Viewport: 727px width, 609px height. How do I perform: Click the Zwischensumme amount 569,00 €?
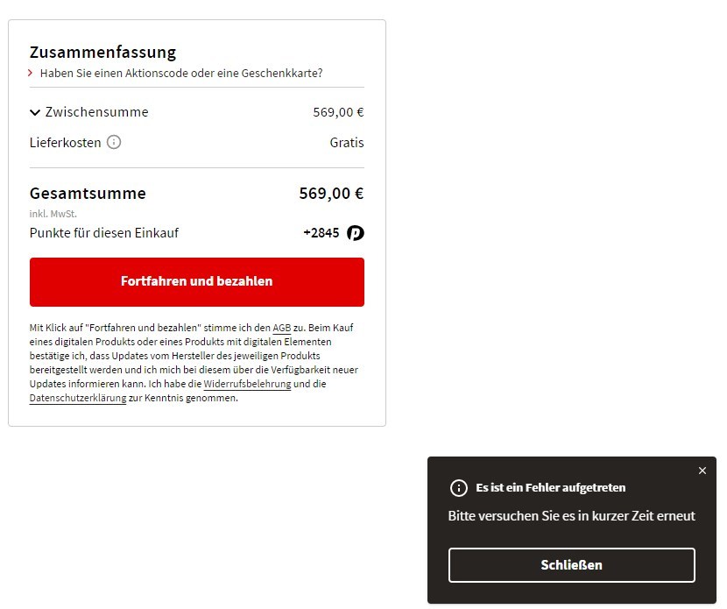pos(338,112)
